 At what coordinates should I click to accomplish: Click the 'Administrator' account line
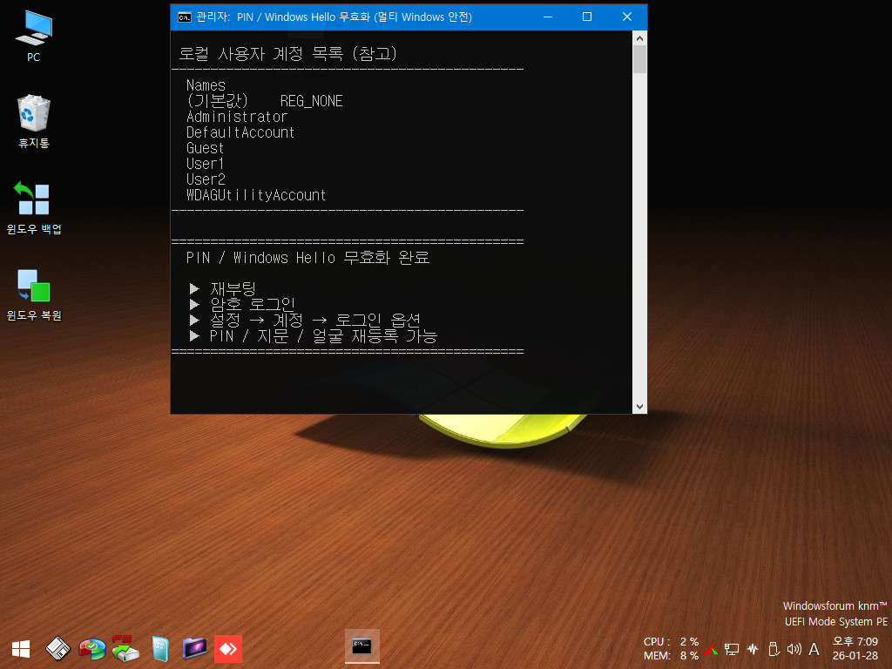[237, 117]
